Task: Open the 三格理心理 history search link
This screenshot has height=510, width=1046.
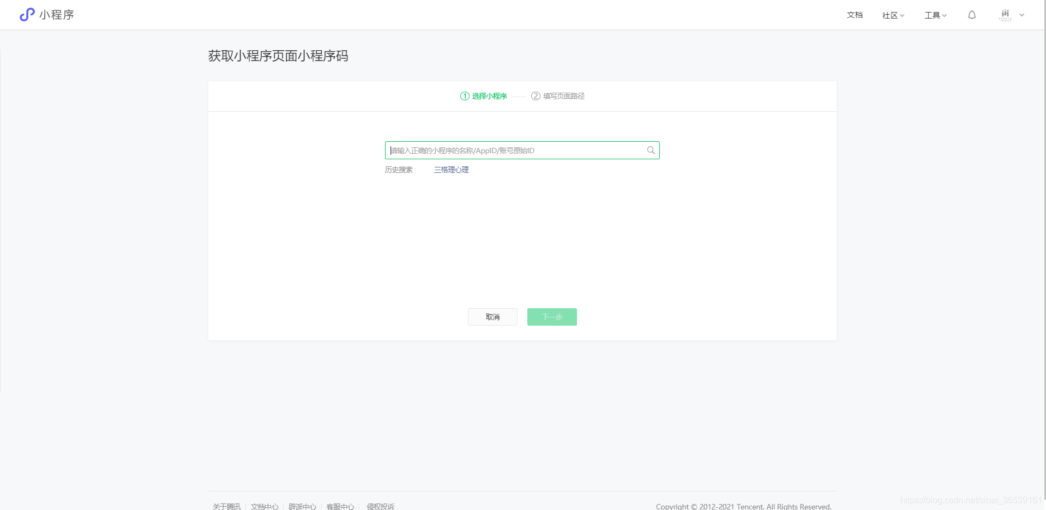Action: [x=450, y=170]
